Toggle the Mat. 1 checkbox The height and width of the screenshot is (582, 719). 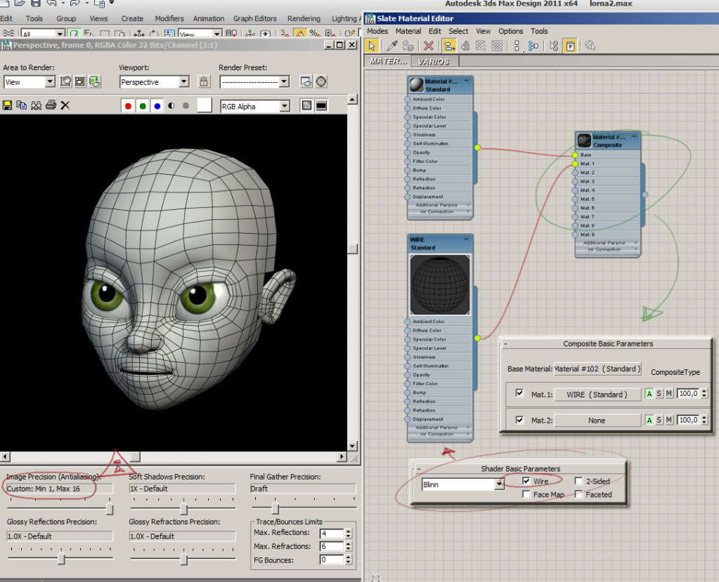(x=519, y=394)
